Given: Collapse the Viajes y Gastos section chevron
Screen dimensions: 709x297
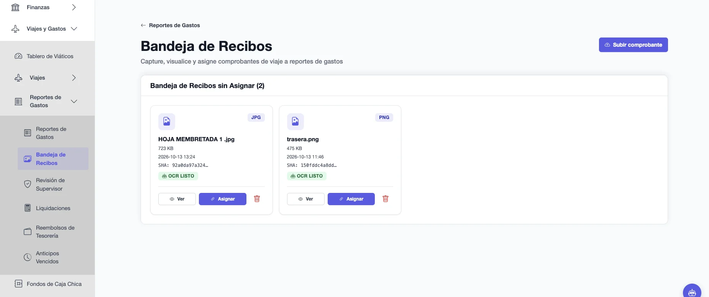Looking at the screenshot, I should point(74,29).
